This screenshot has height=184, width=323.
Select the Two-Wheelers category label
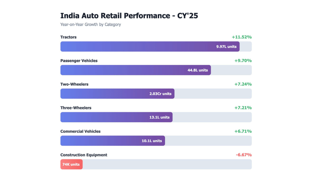74,84
